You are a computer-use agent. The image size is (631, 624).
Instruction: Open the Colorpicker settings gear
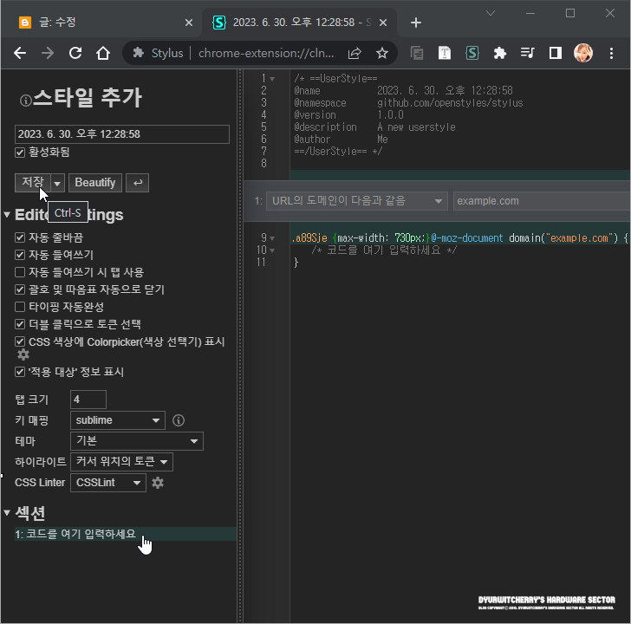click(23, 354)
